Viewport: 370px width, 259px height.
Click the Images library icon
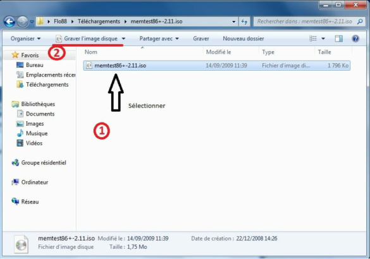(x=20, y=123)
